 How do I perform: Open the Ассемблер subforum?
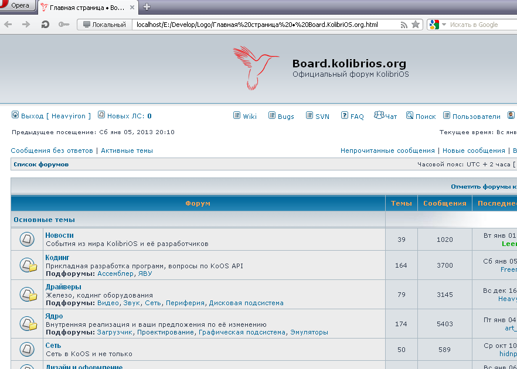coord(115,274)
